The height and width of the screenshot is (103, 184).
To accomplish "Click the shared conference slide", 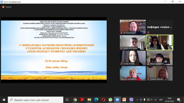I will (54, 50).
